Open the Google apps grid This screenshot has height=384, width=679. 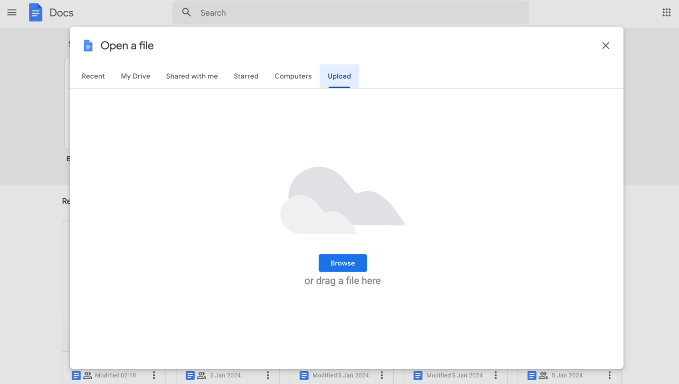click(x=667, y=13)
